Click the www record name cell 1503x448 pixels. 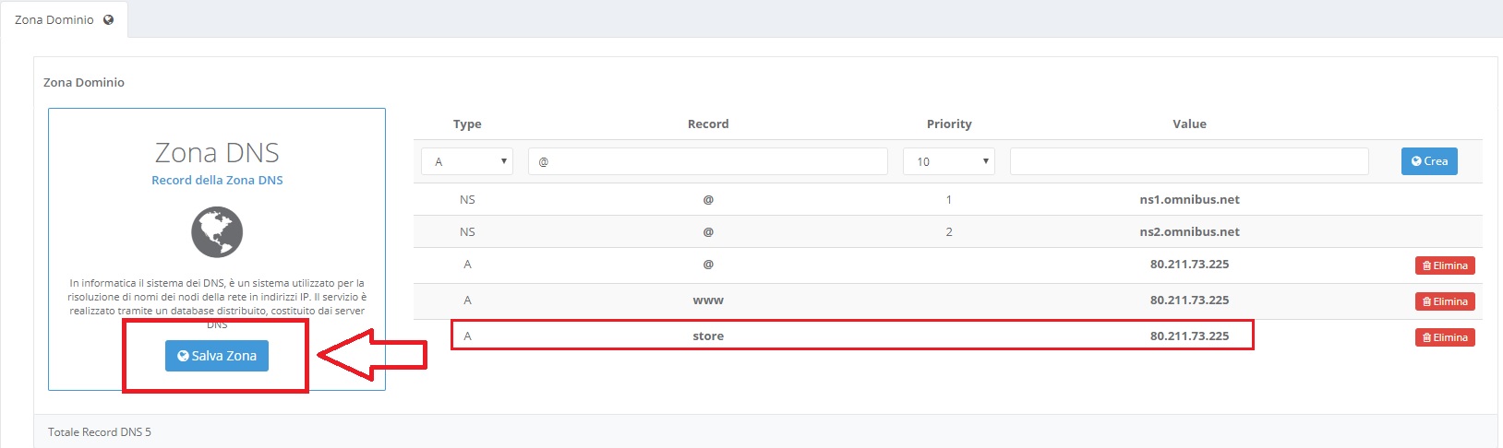708,301
